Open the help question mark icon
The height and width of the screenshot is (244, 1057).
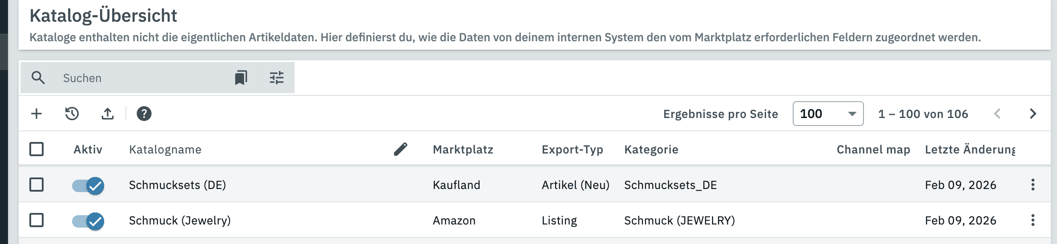144,114
